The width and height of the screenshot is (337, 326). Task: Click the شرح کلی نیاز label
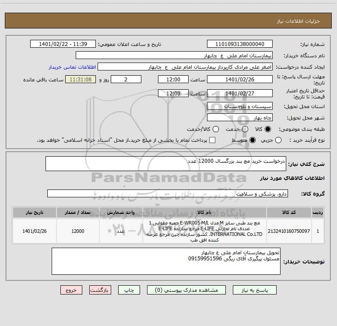tap(306, 164)
